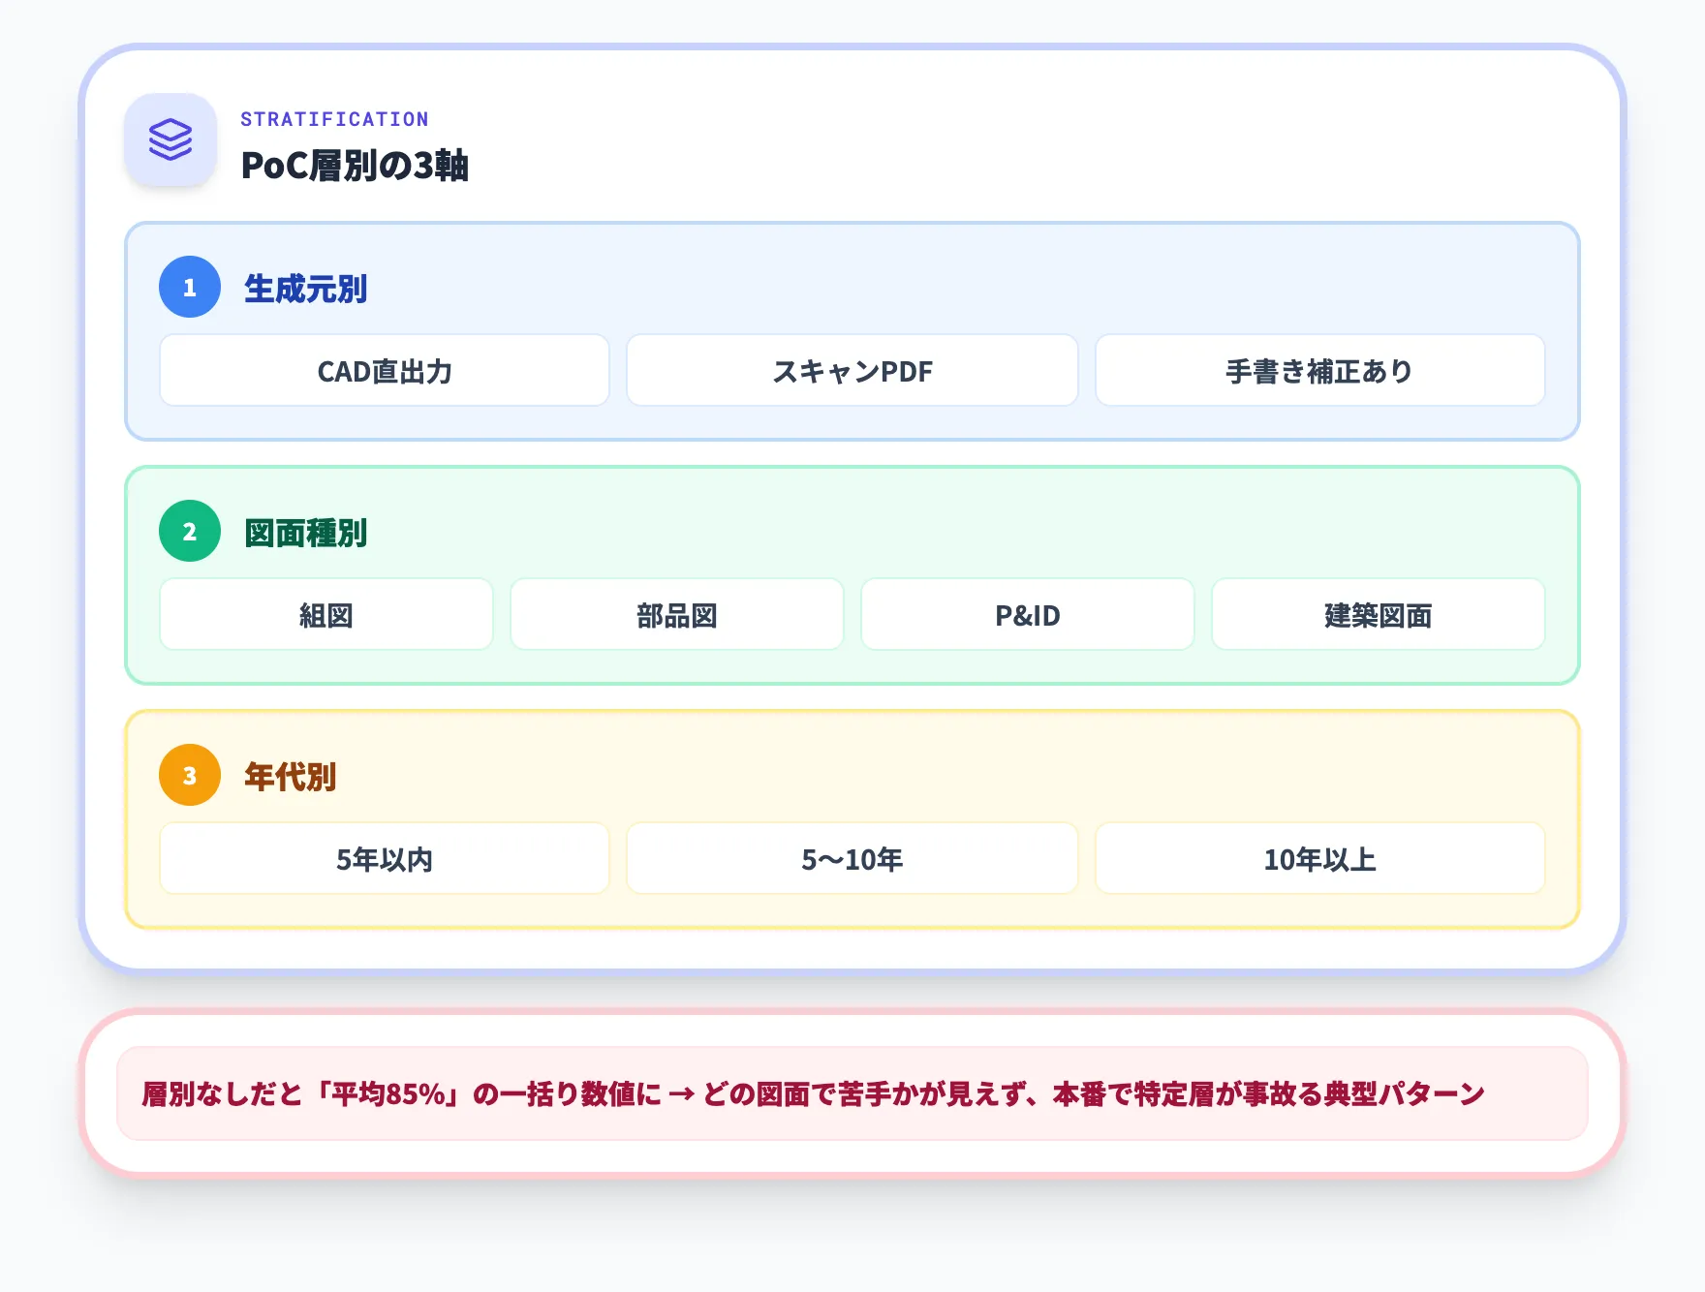Enable the 手書き補正あり option
Viewport: 1705px width, 1292px height.
(1319, 370)
